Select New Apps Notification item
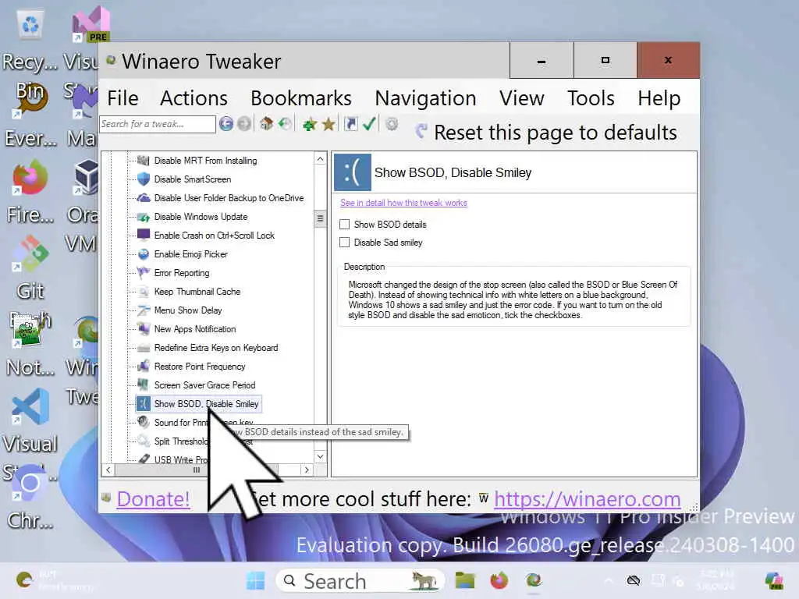Image resolution: width=799 pixels, height=599 pixels. coord(195,329)
